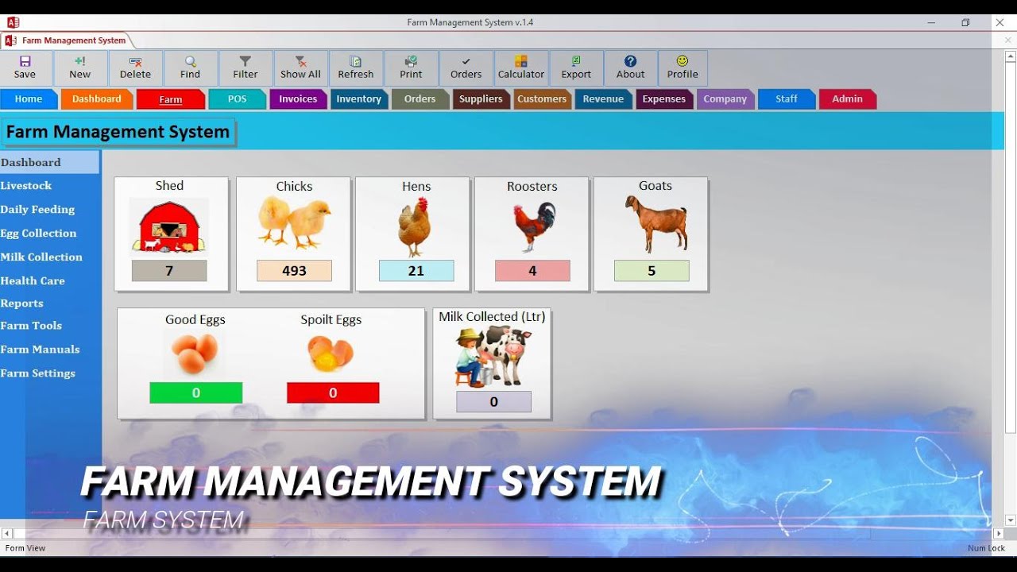Create a new record with New

click(x=80, y=68)
